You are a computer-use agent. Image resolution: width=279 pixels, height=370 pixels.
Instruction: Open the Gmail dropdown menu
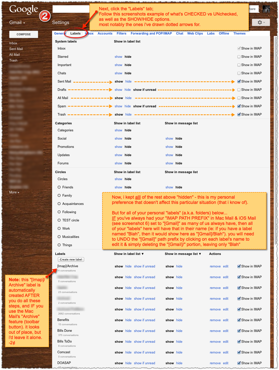17,23
